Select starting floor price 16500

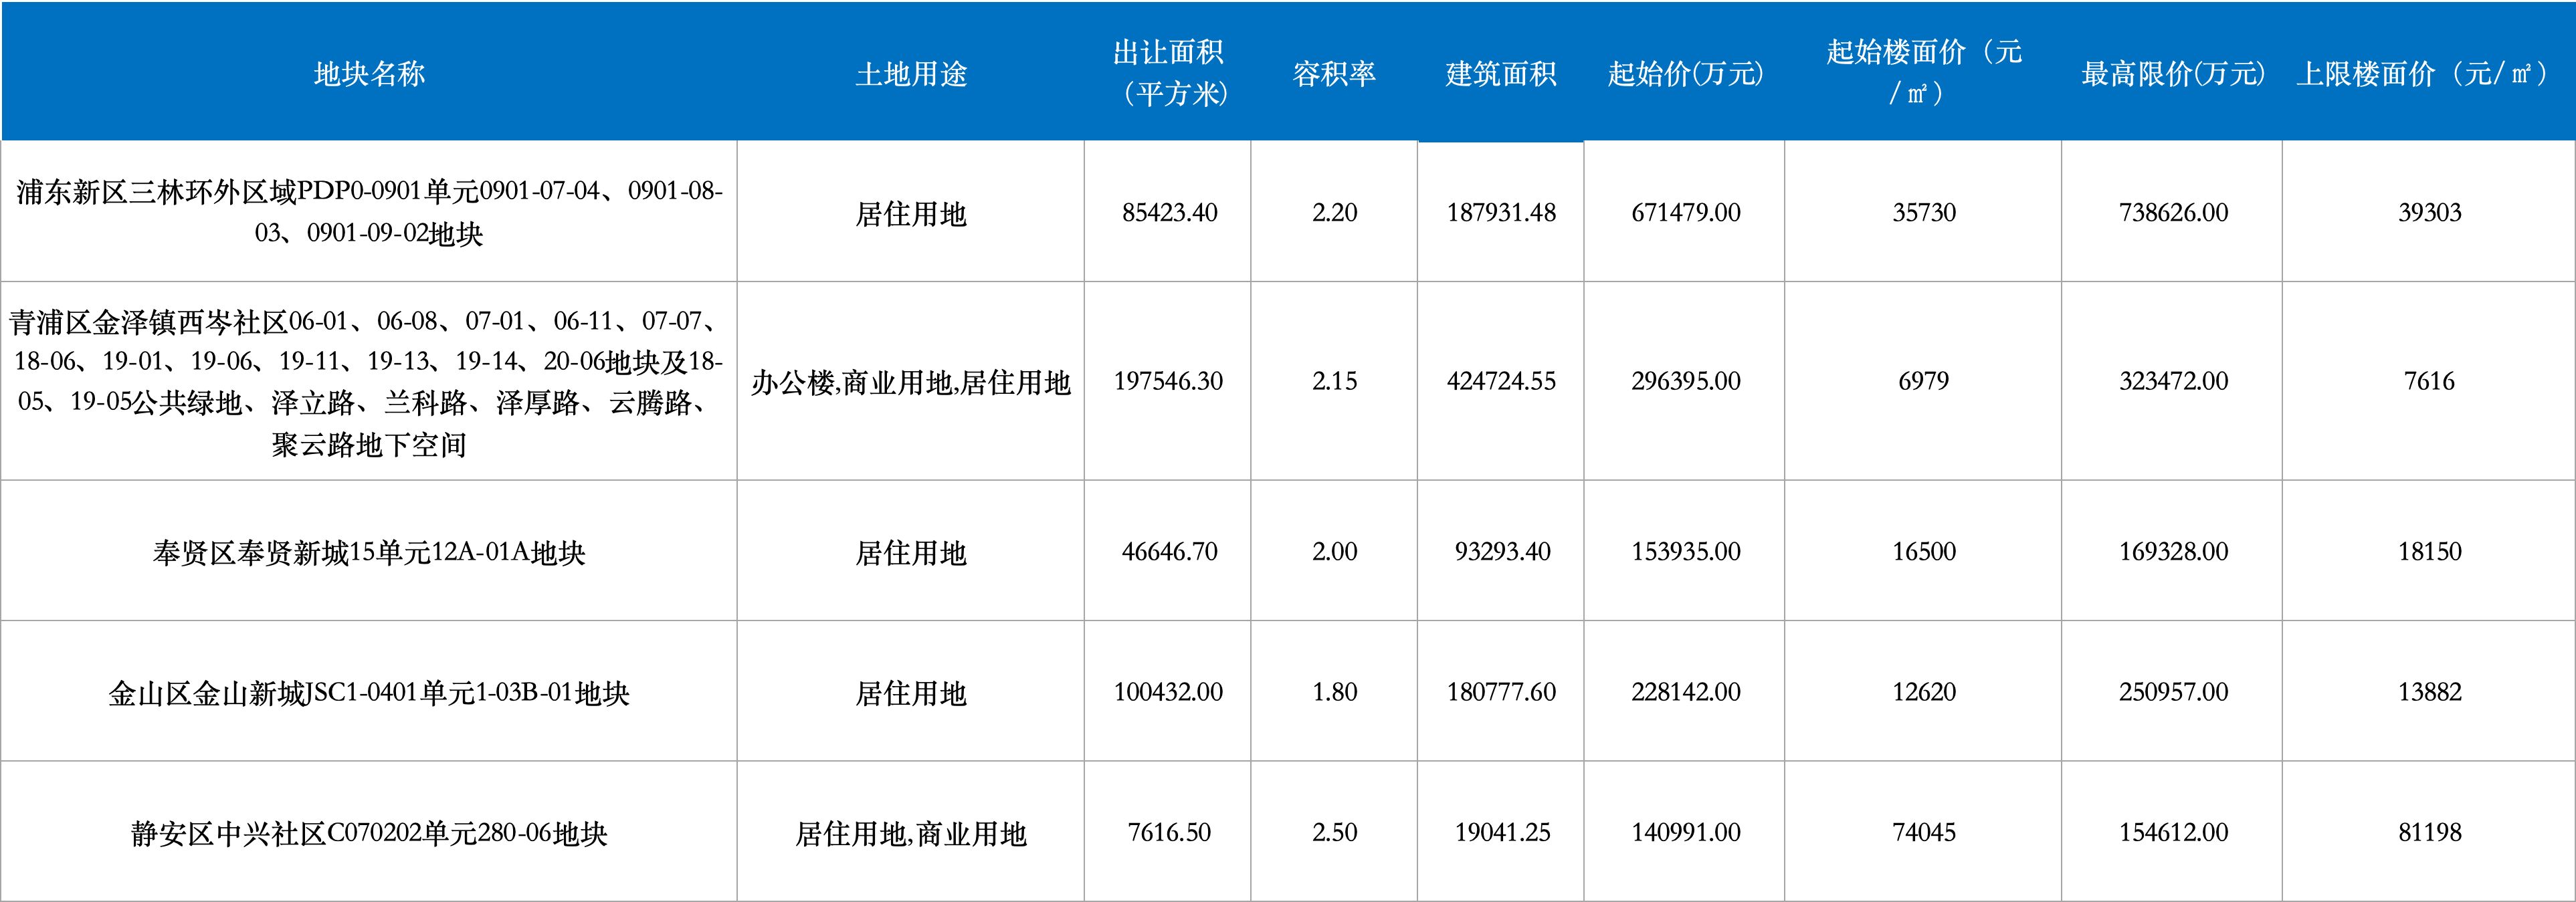1923,551
